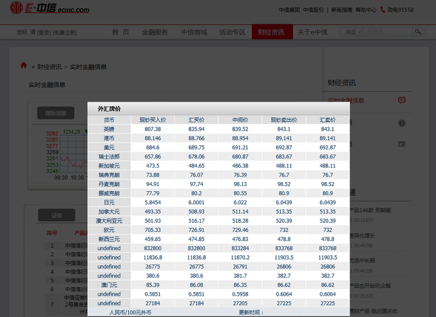Click the 现钞买入价 column header
This screenshot has height=317, width=436.
(x=153, y=120)
